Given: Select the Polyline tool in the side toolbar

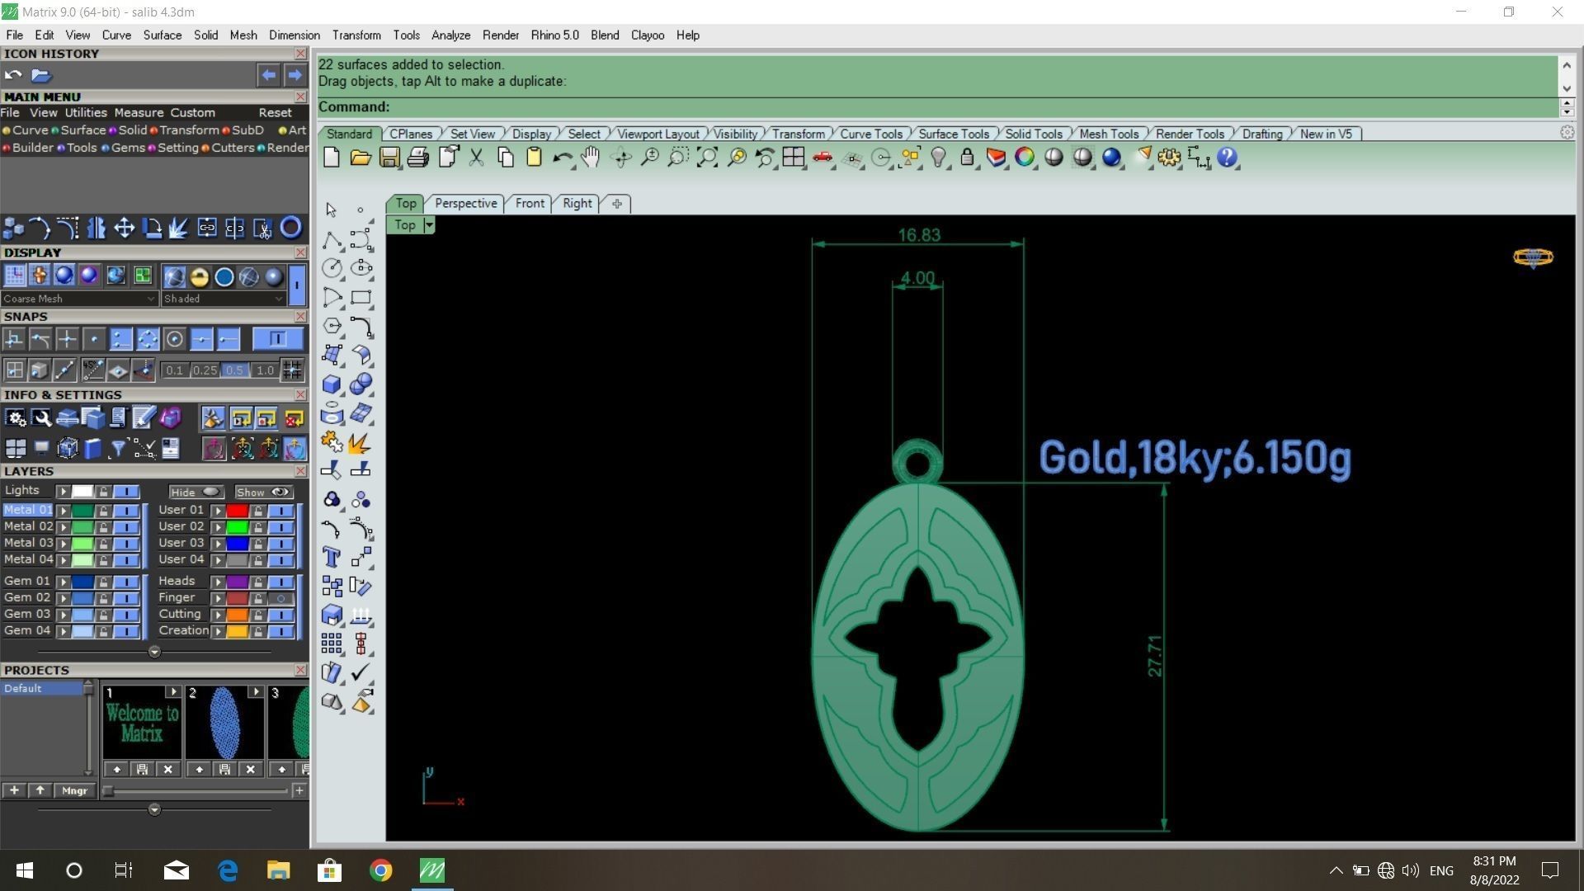Looking at the screenshot, I should click(x=332, y=240).
